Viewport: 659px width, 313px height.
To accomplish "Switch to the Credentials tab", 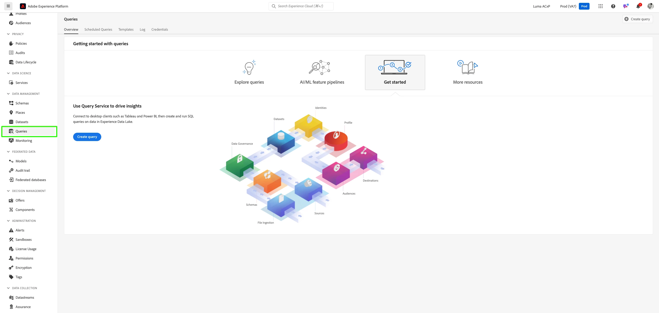I will [160, 29].
